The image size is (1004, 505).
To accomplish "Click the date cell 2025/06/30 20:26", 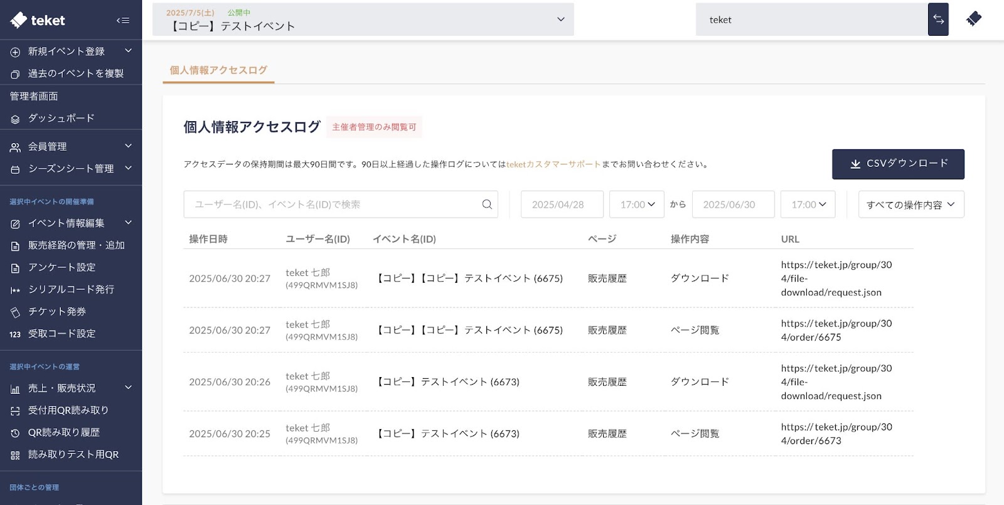I will 230,382.
